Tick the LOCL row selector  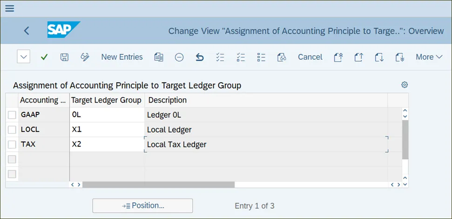click(12, 130)
